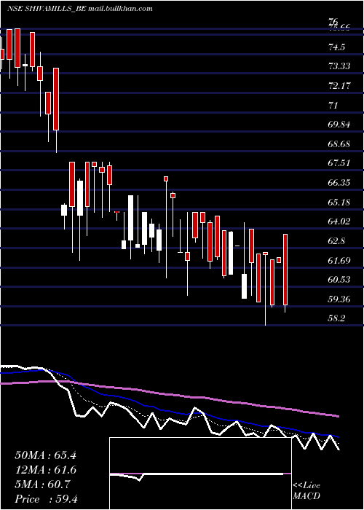Click the 61.69 price axis label
The height and width of the screenshot is (510, 364).
pyautogui.click(x=339, y=260)
